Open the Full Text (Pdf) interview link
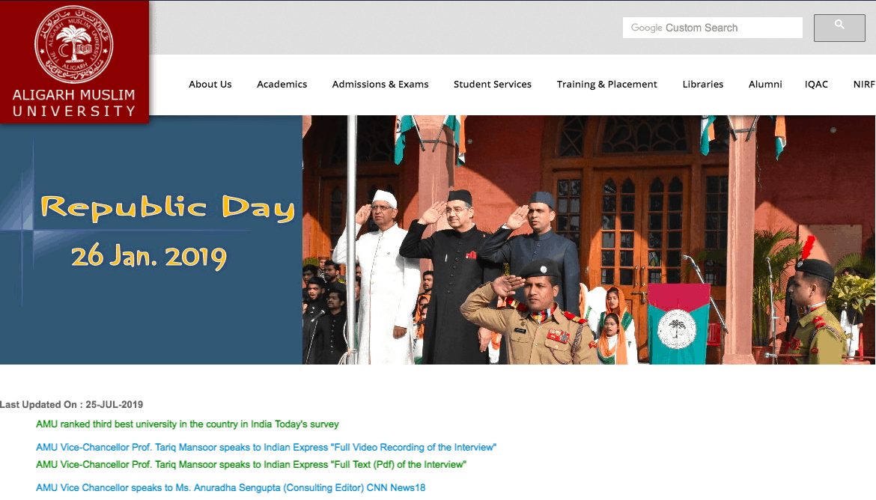Viewport: 876px width, 500px height. (x=251, y=465)
